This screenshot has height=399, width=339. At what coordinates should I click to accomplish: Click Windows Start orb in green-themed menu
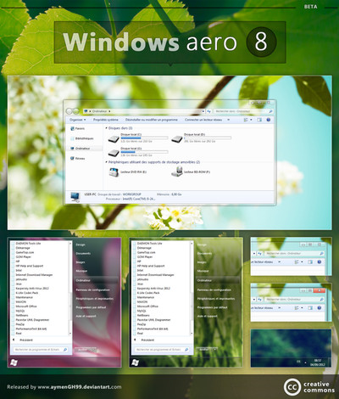pos(135,362)
